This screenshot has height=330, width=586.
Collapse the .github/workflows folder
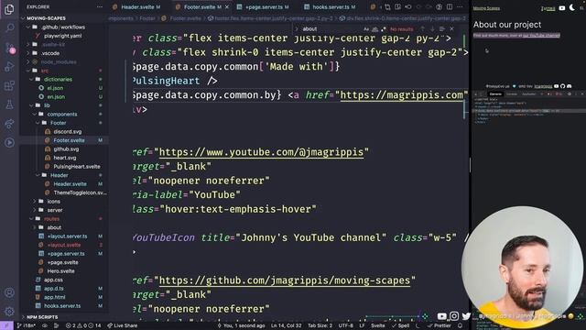63,27
